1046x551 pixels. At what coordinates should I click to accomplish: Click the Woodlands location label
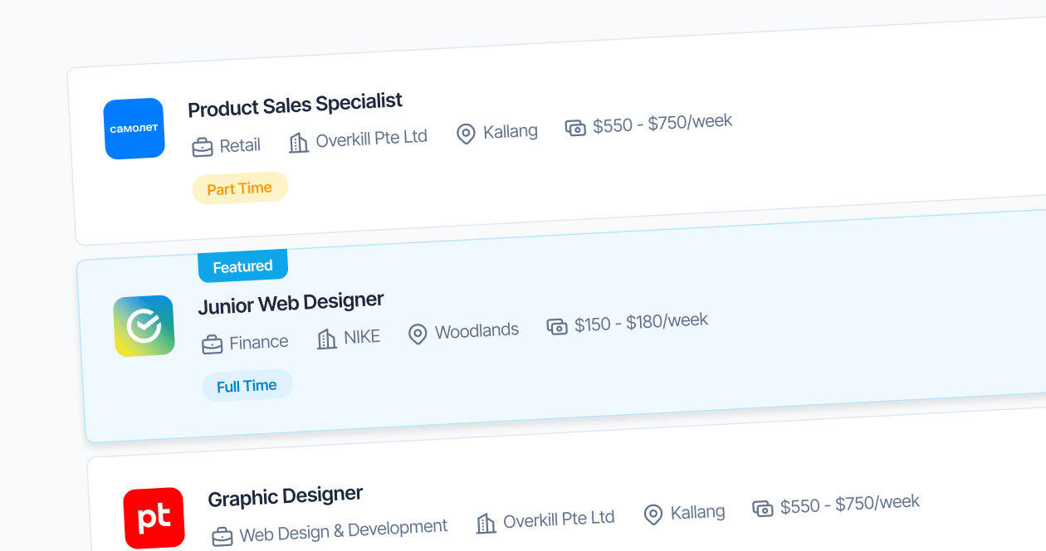pyautogui.click(x=477, y=331)
